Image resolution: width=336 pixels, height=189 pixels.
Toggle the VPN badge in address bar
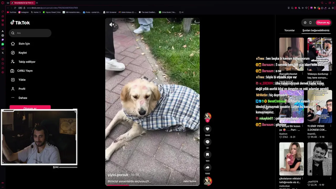coord(20,8)
